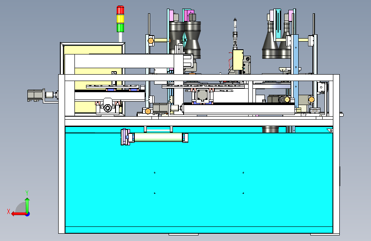This screenshot has width=371, height=241.
Task: Click the green Y axis arrow of the triad
Action: 27,205
